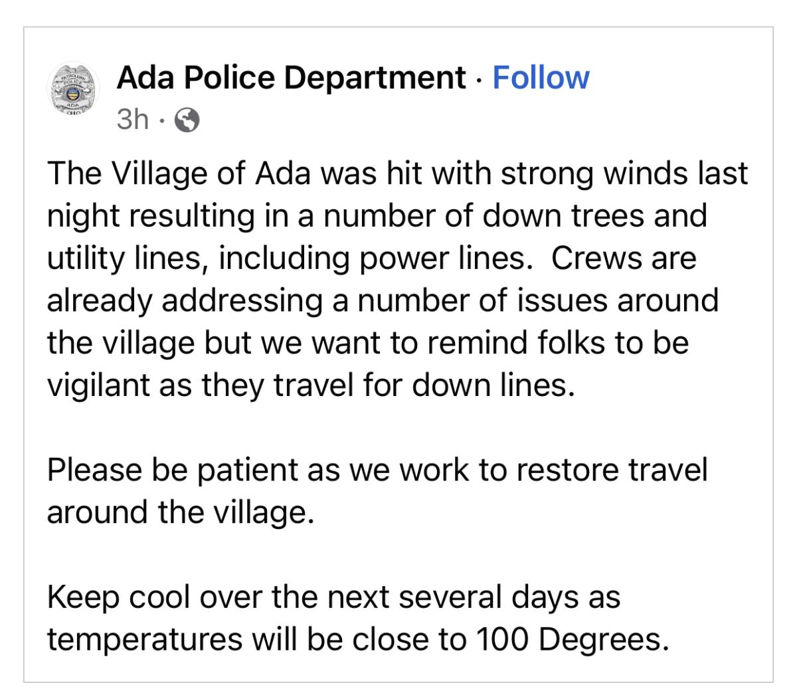Click the line beginning "night resulting in"
The image size is (797, 699).
tap(377, 216)
